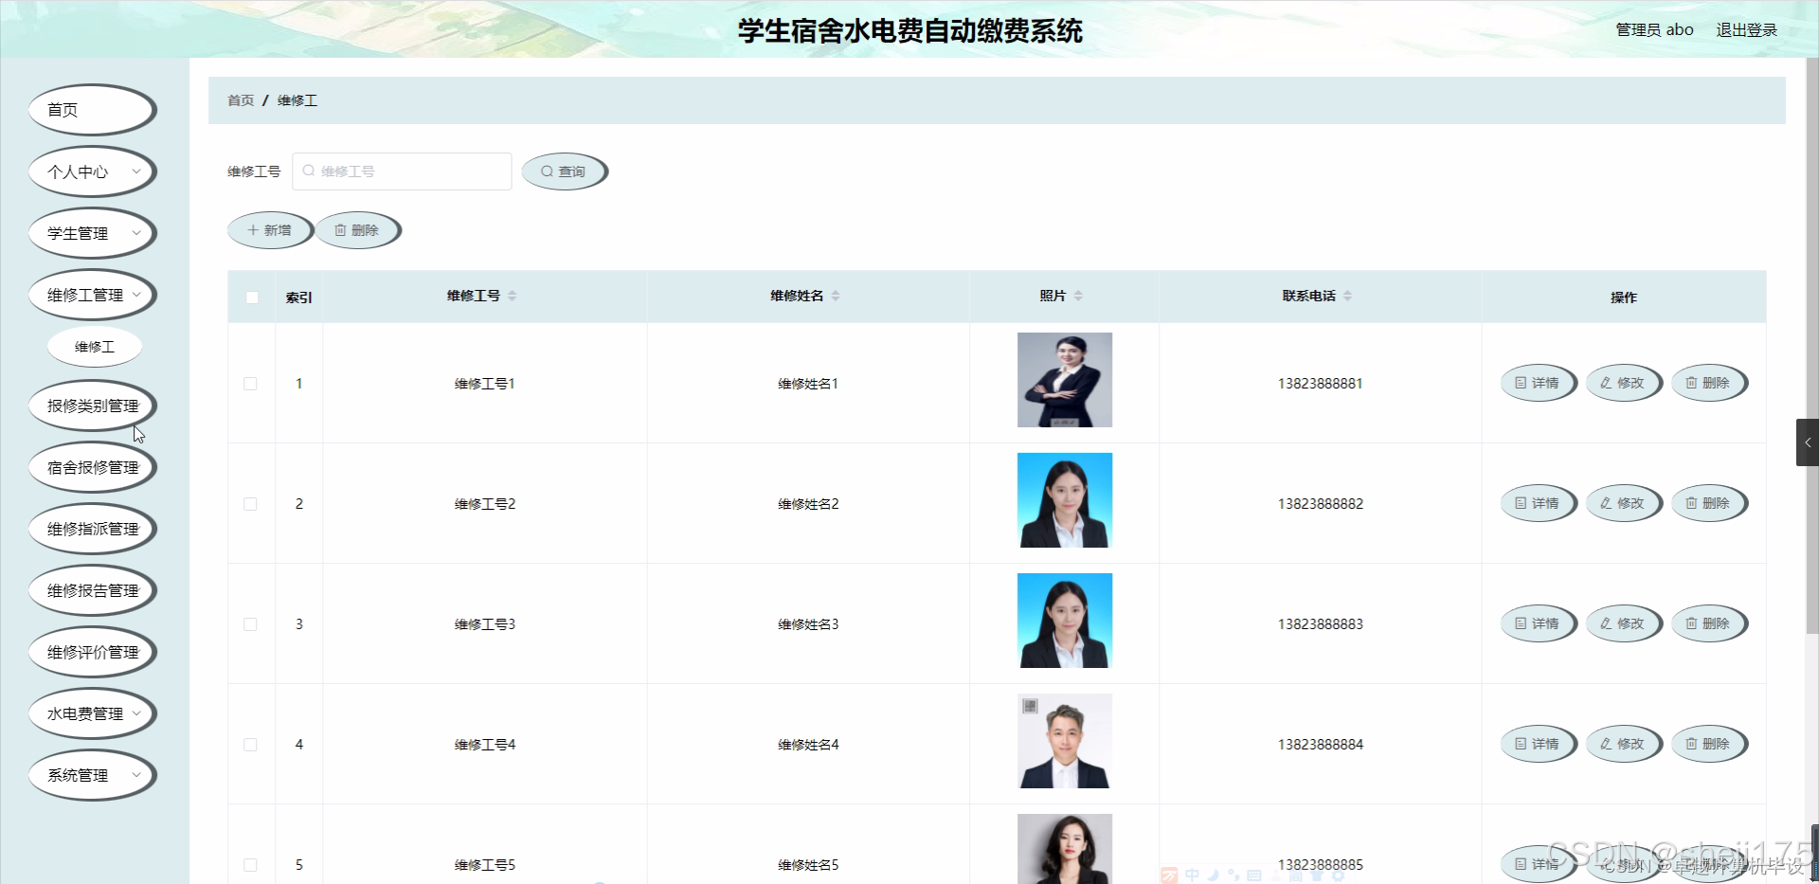Open 首页 from the breadcrumb
1819x884 pixels.
coord(240,100)
